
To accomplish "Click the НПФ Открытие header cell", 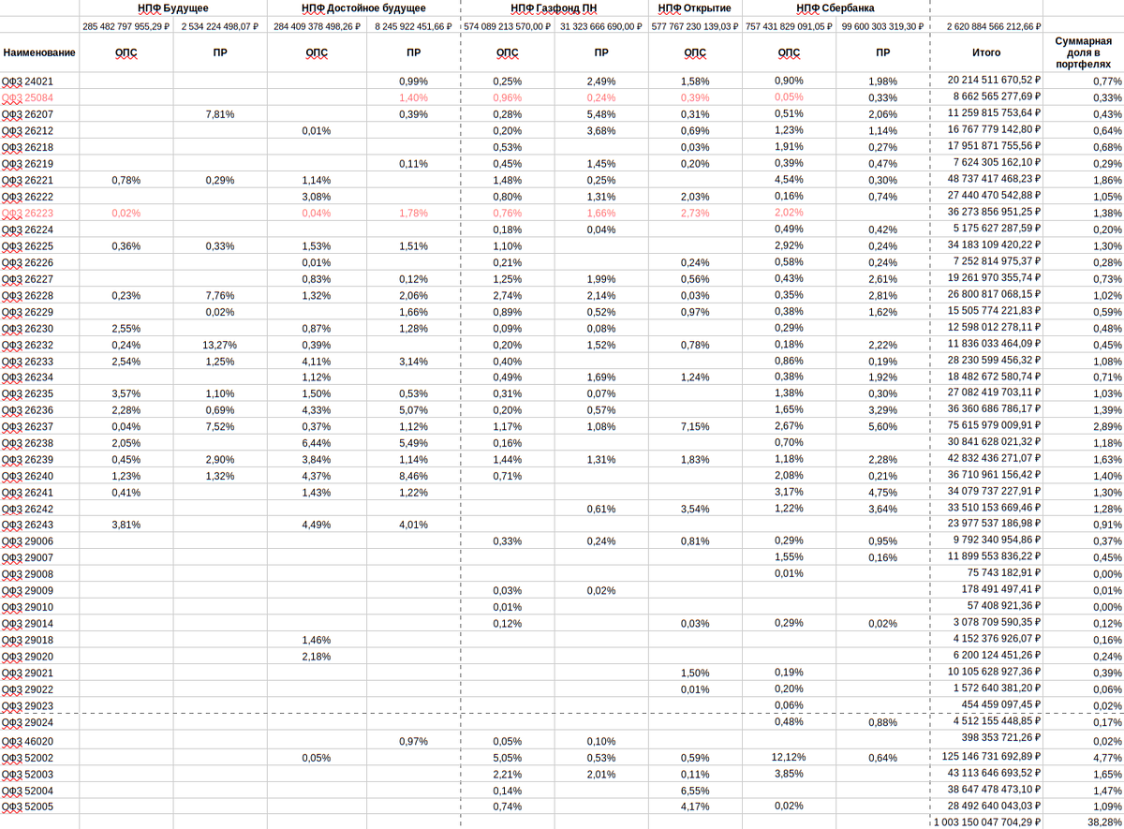I will pyautogui.click(x=694, y=8).
